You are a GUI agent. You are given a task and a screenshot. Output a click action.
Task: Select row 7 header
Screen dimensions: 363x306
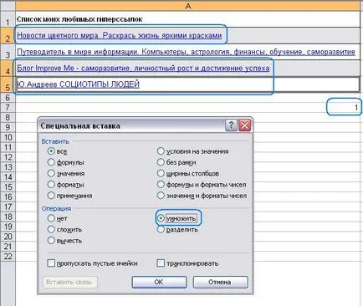[x=8, y=107]
